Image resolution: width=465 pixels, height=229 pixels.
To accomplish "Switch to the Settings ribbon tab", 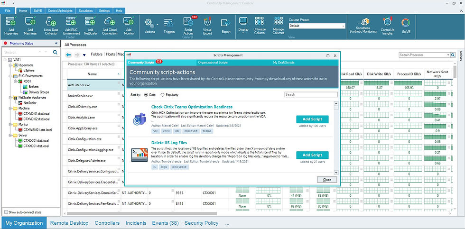I will click(x=104, y=10).
